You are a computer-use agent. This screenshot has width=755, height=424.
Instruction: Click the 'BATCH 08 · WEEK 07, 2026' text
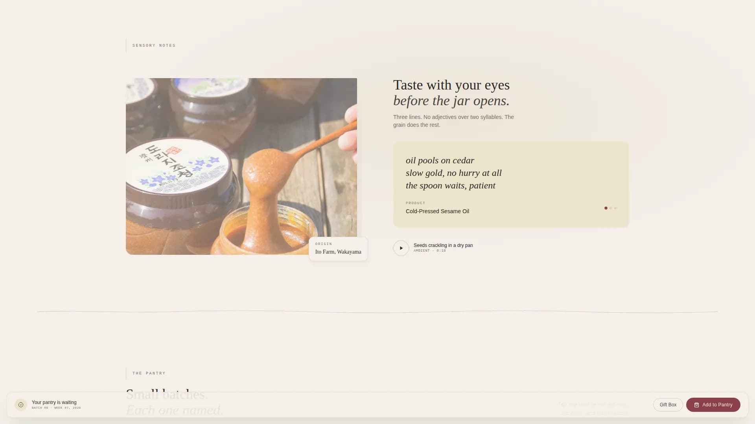tap(56, 408)
